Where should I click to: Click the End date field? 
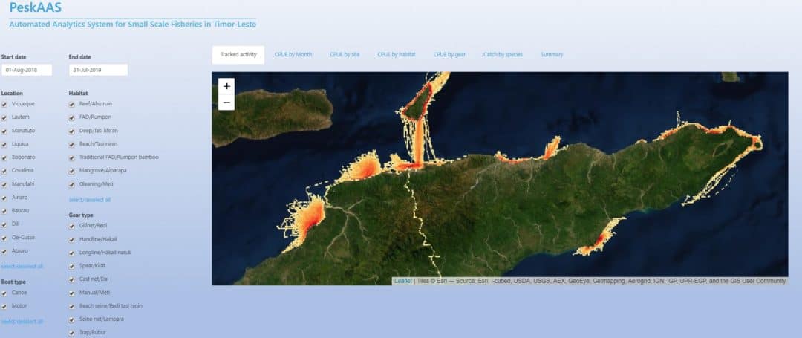98,70
